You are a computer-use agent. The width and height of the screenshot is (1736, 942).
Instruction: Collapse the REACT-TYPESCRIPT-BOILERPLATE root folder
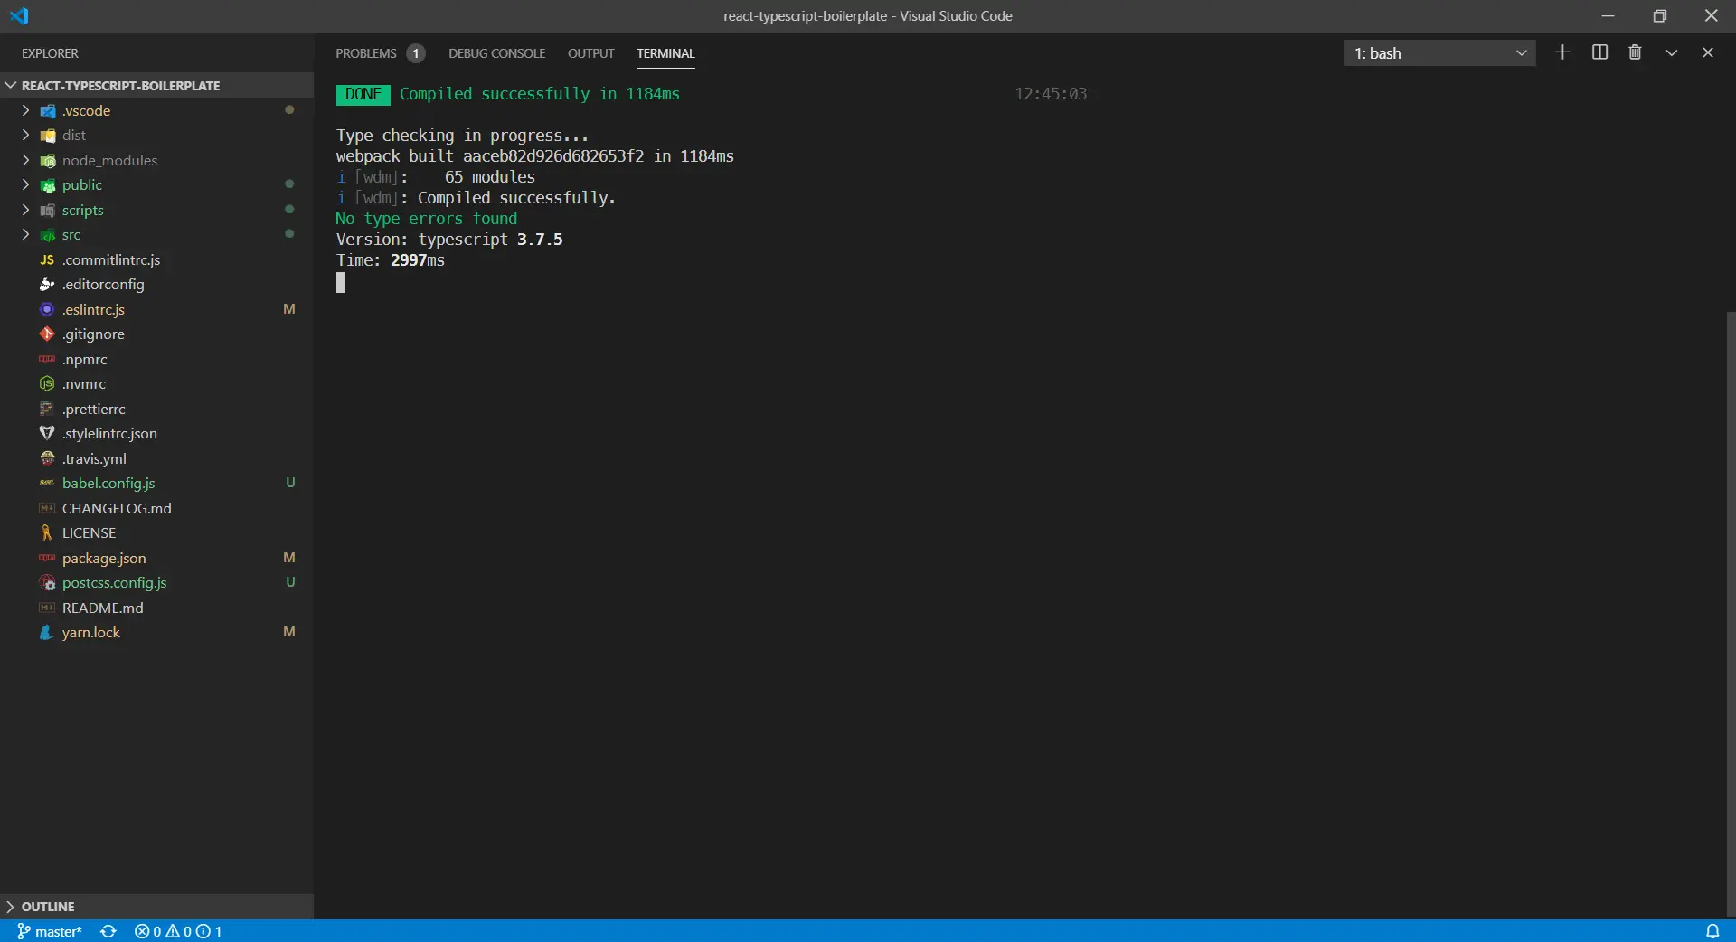tap(156, 85)
